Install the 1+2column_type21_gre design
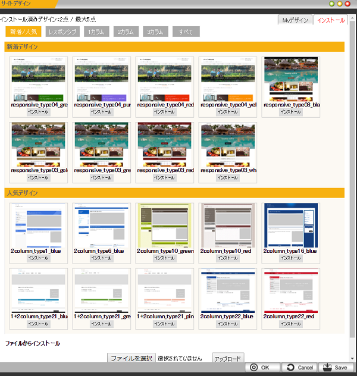This screenshot has width=357, height=376. [101, 324]
